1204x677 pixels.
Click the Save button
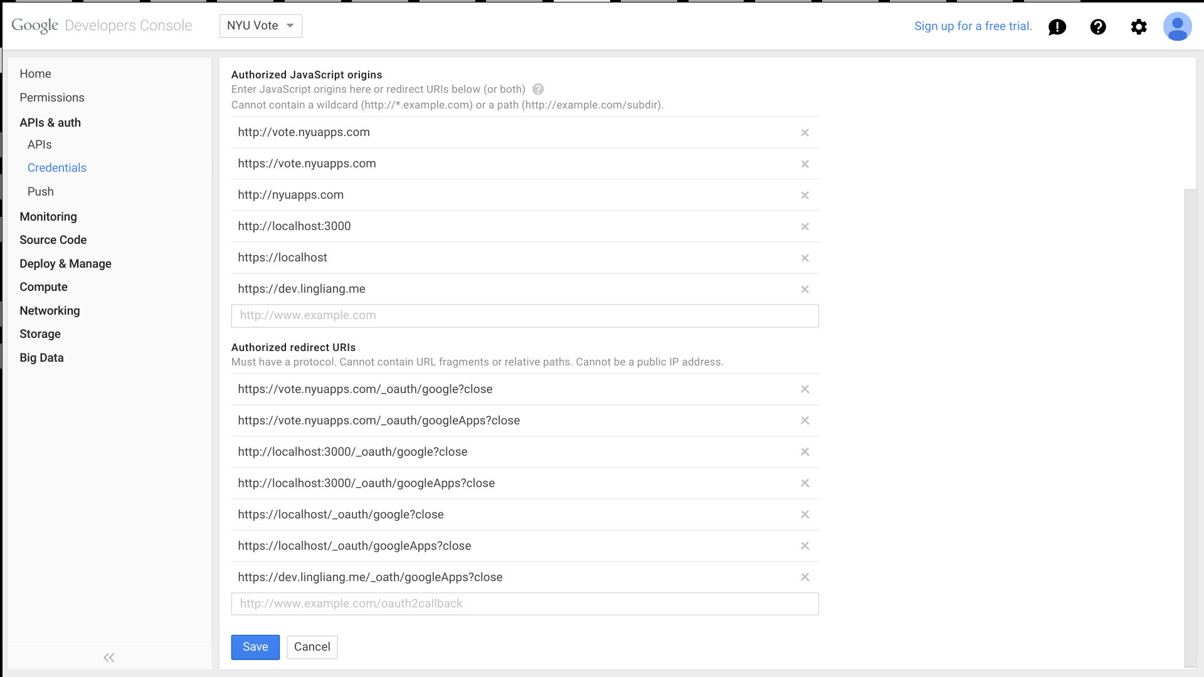(255, 647)
